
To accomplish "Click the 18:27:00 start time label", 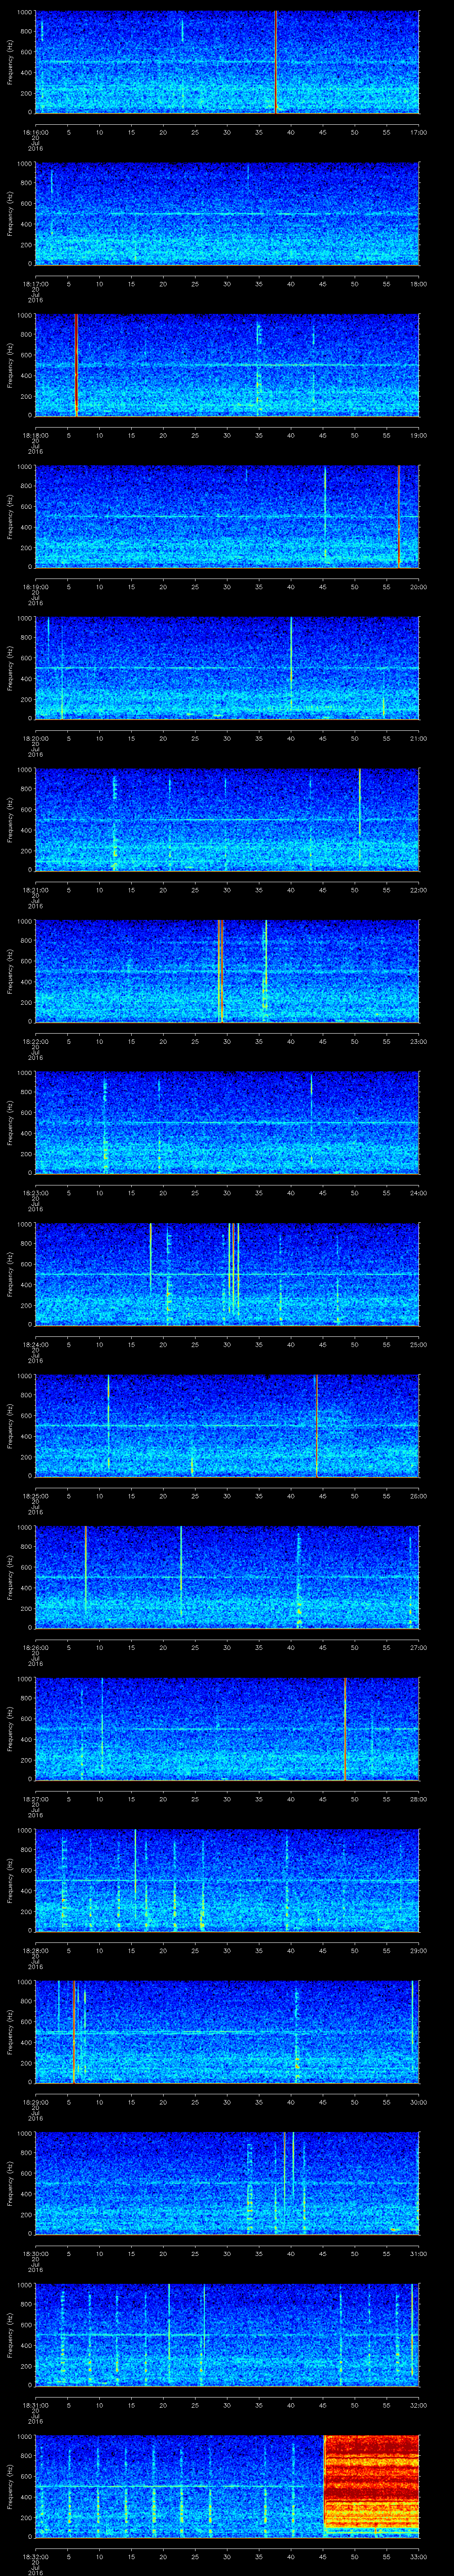I will (x=36, y=1799).
